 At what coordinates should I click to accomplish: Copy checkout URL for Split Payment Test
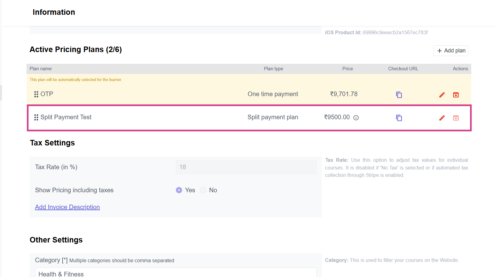tap(399, 118)
